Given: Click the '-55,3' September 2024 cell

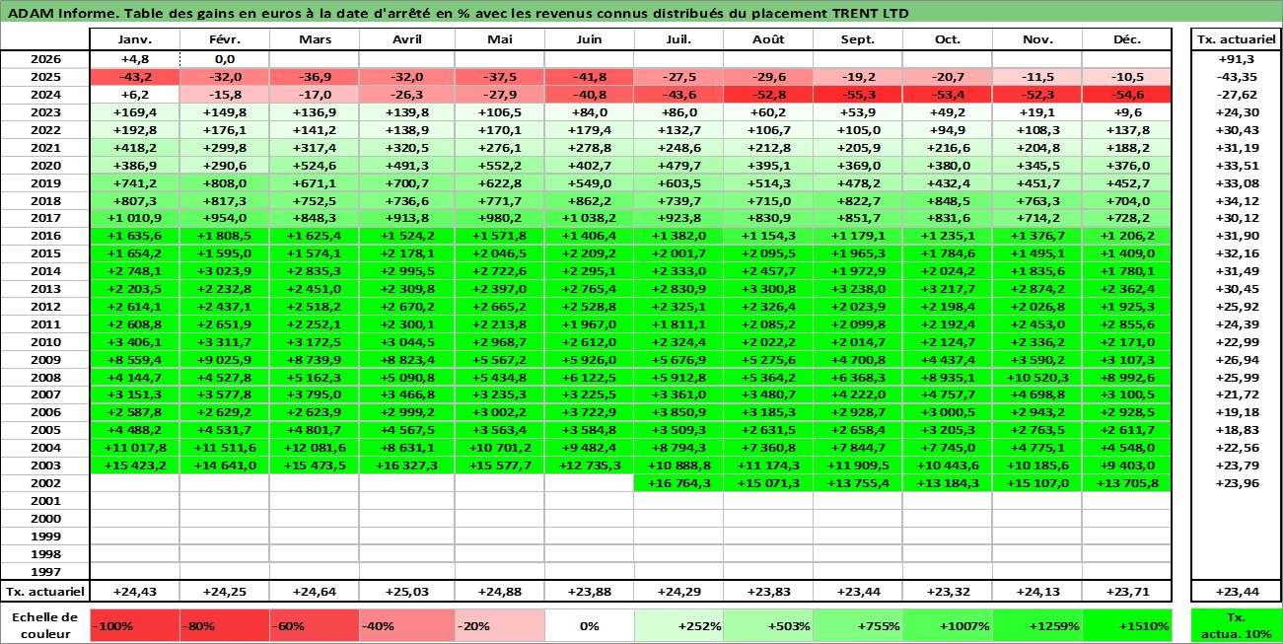Looking at the screenshot, I should click(x=858, y=95).
